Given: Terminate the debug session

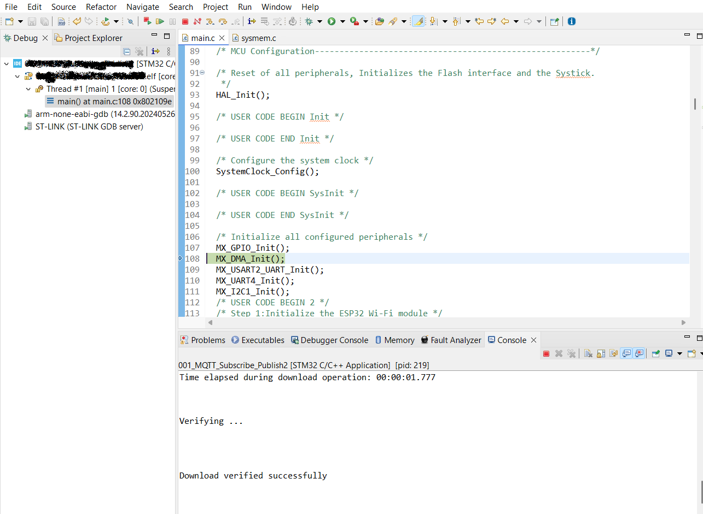Looking at the screenshot, I should 185,21.
